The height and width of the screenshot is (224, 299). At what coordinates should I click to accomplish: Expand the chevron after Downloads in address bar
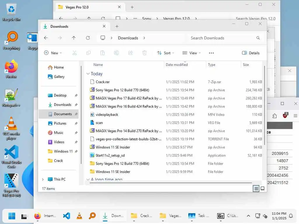tap(144, 38)
